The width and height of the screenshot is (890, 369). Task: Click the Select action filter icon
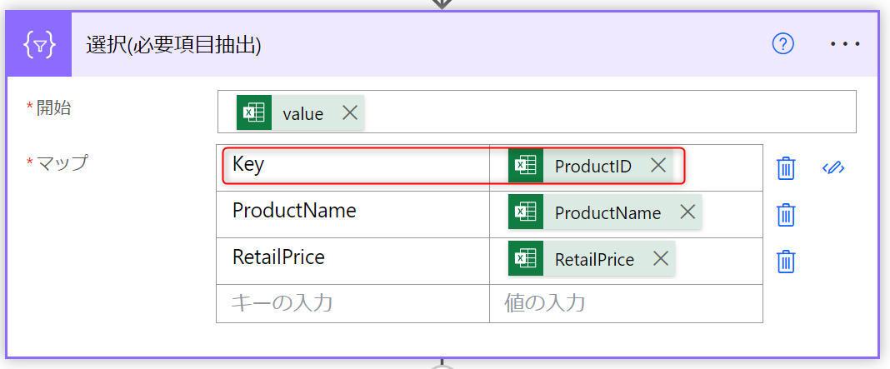(x=40, y=45)
